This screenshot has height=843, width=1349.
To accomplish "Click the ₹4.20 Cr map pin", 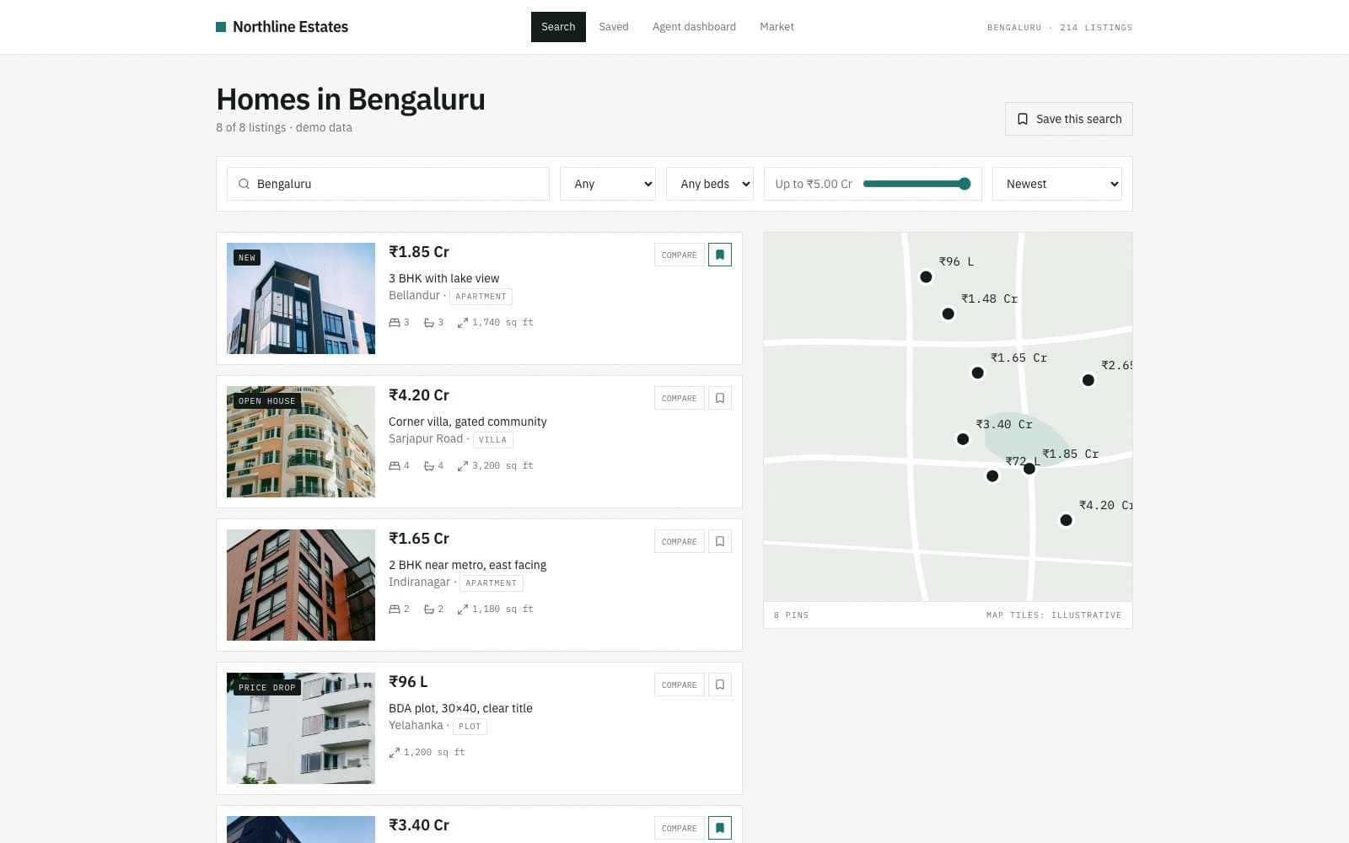I will tap(1066, 520).
